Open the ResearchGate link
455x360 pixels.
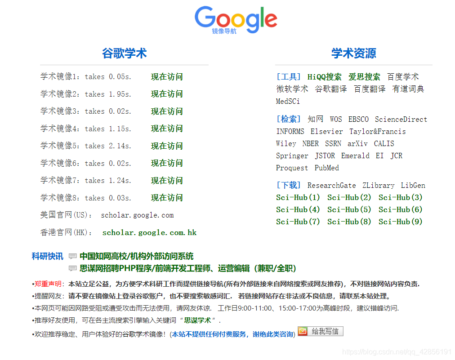[332, 185]
